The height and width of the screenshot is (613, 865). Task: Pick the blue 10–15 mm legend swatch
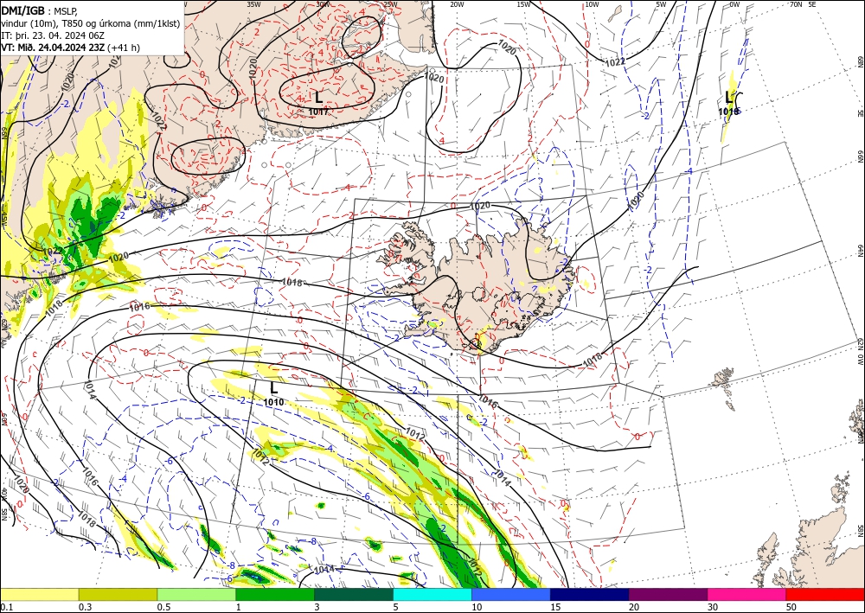(511, 594)
